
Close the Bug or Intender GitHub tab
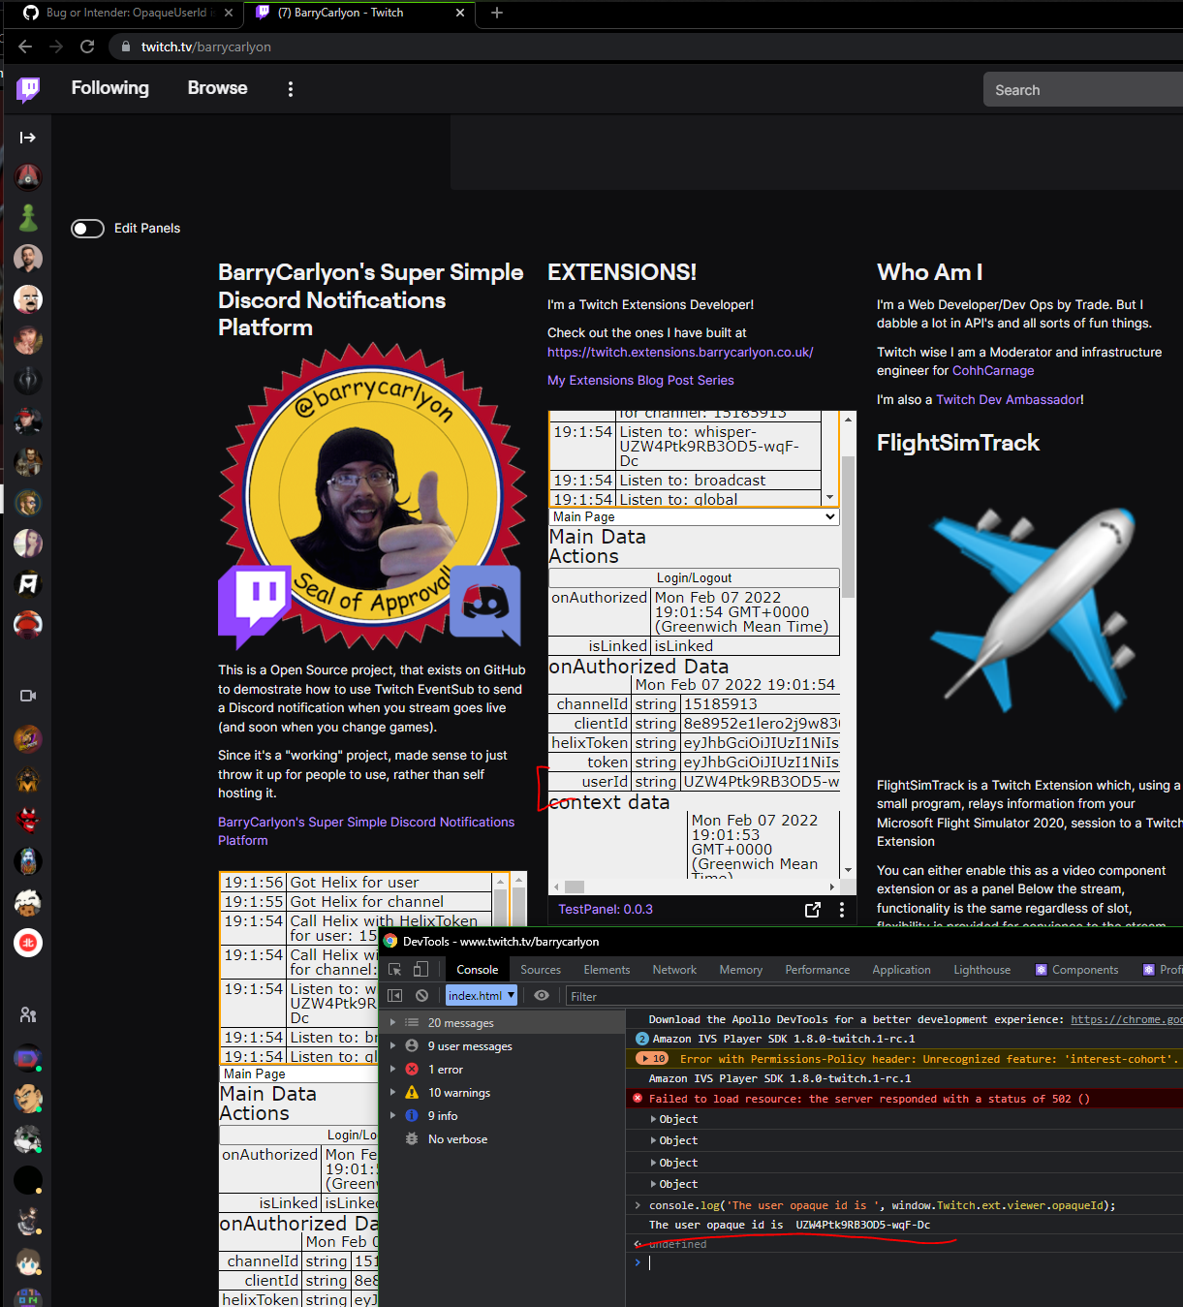pyautogui.click(x=229, y=13)
